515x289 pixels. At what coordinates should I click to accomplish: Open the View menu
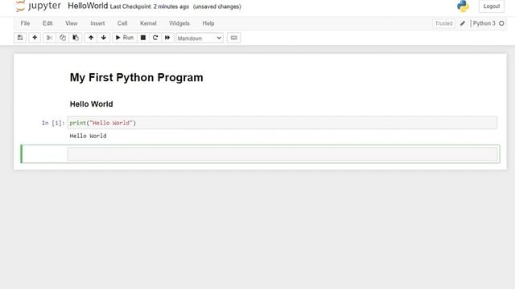(72, 23)
